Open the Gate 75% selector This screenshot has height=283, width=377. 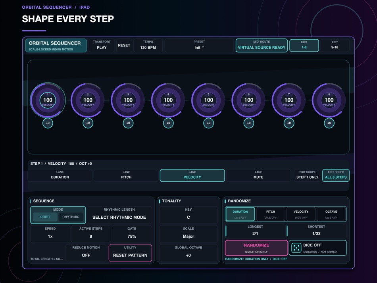pyautogui.click(x=132, y=233)
